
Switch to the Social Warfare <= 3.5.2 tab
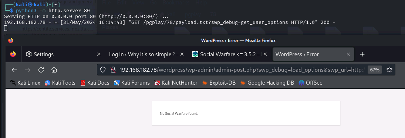point(230,54)
